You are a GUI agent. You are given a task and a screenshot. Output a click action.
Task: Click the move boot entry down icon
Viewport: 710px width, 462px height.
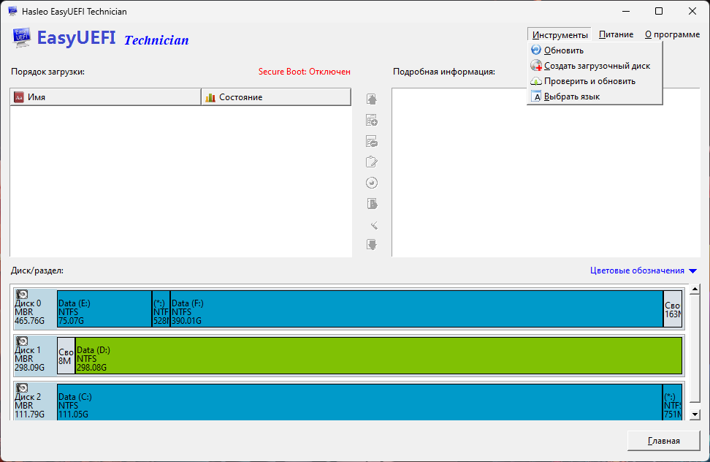point(372,245)
